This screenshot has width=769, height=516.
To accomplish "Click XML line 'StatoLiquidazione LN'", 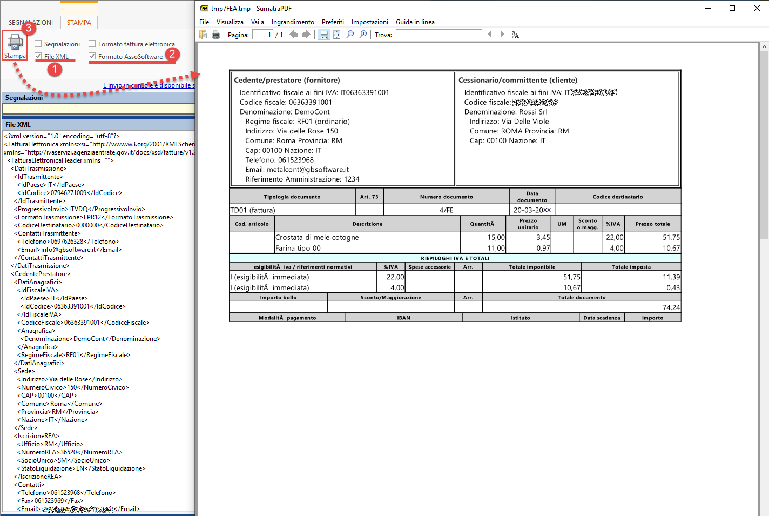I will coord(81,468).
